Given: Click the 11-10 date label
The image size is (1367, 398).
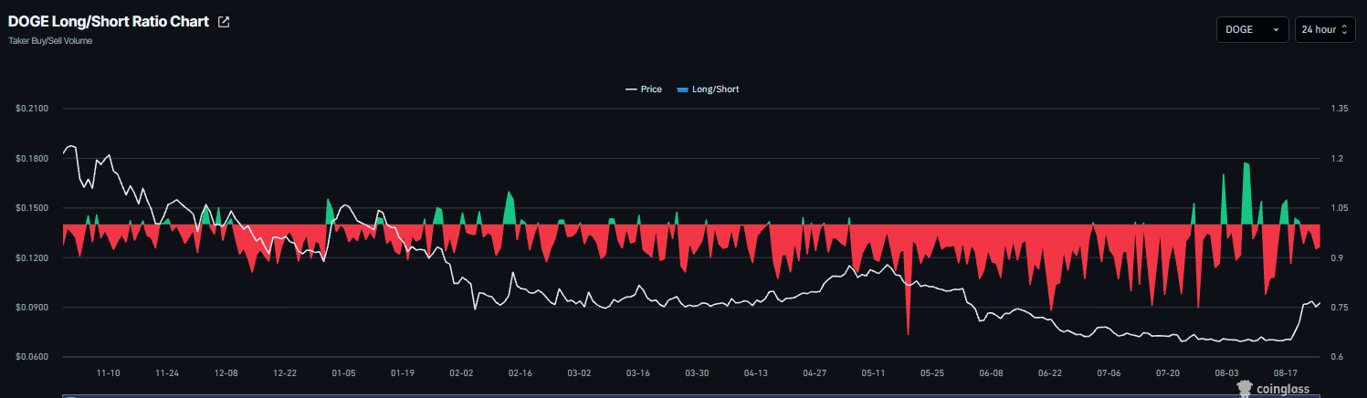Looking at the screenshot, I should pyautogui.click(x=108, y=373).
